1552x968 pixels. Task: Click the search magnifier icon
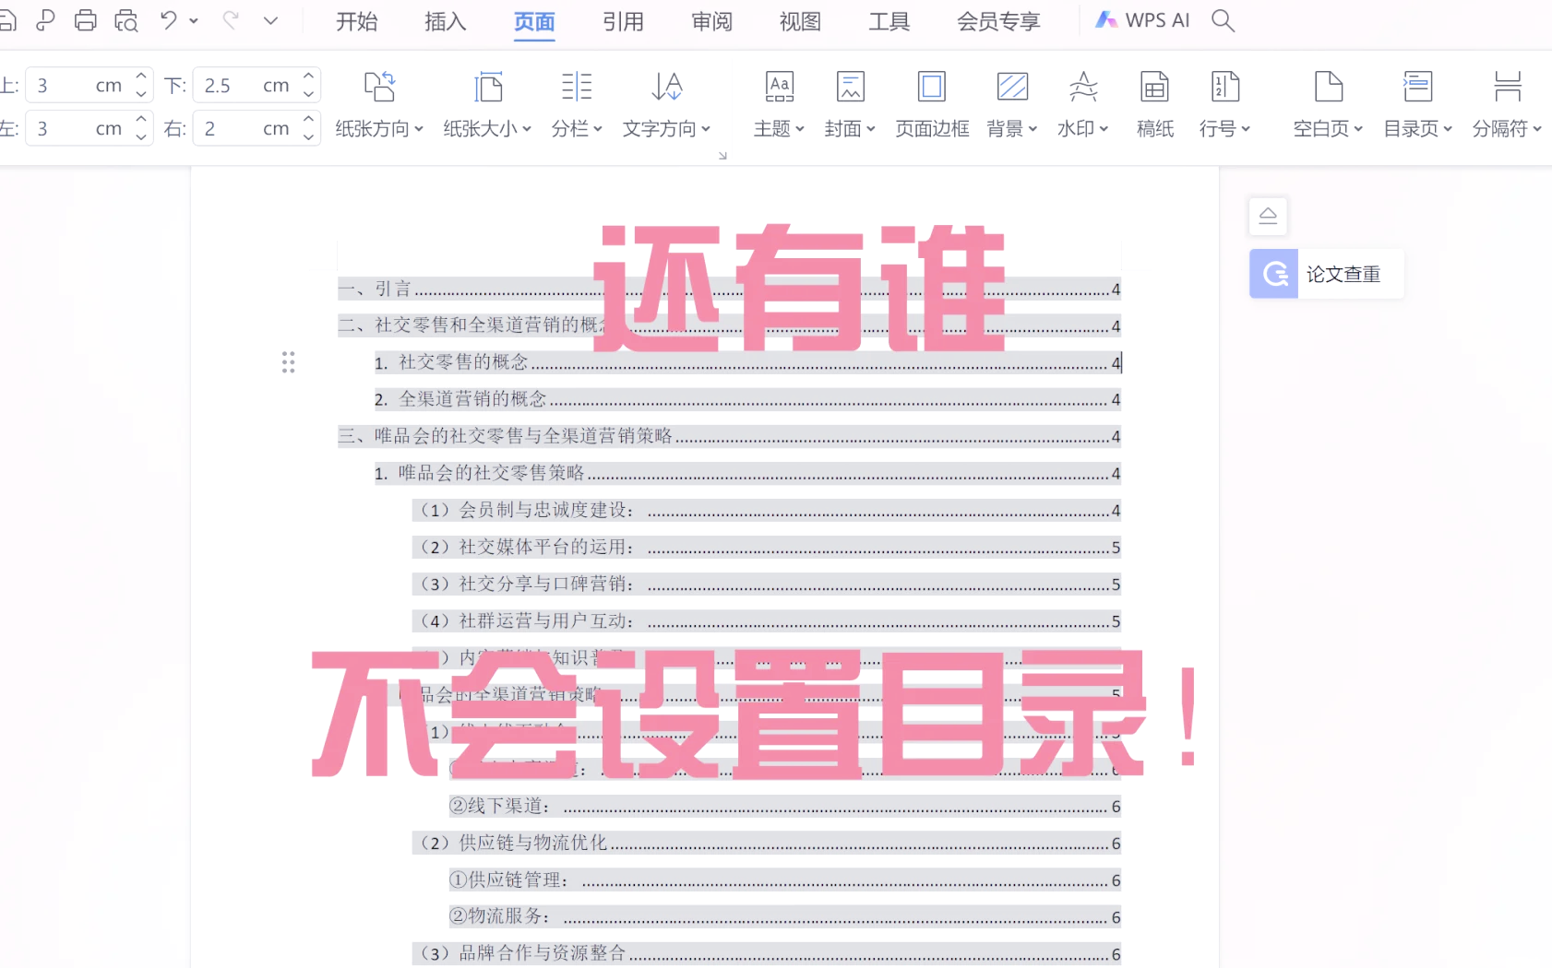tap(1223, 20)
